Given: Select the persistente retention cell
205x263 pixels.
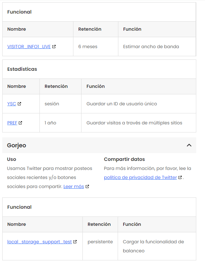Looking at the screenshot, I should click(x=100, y=242).
